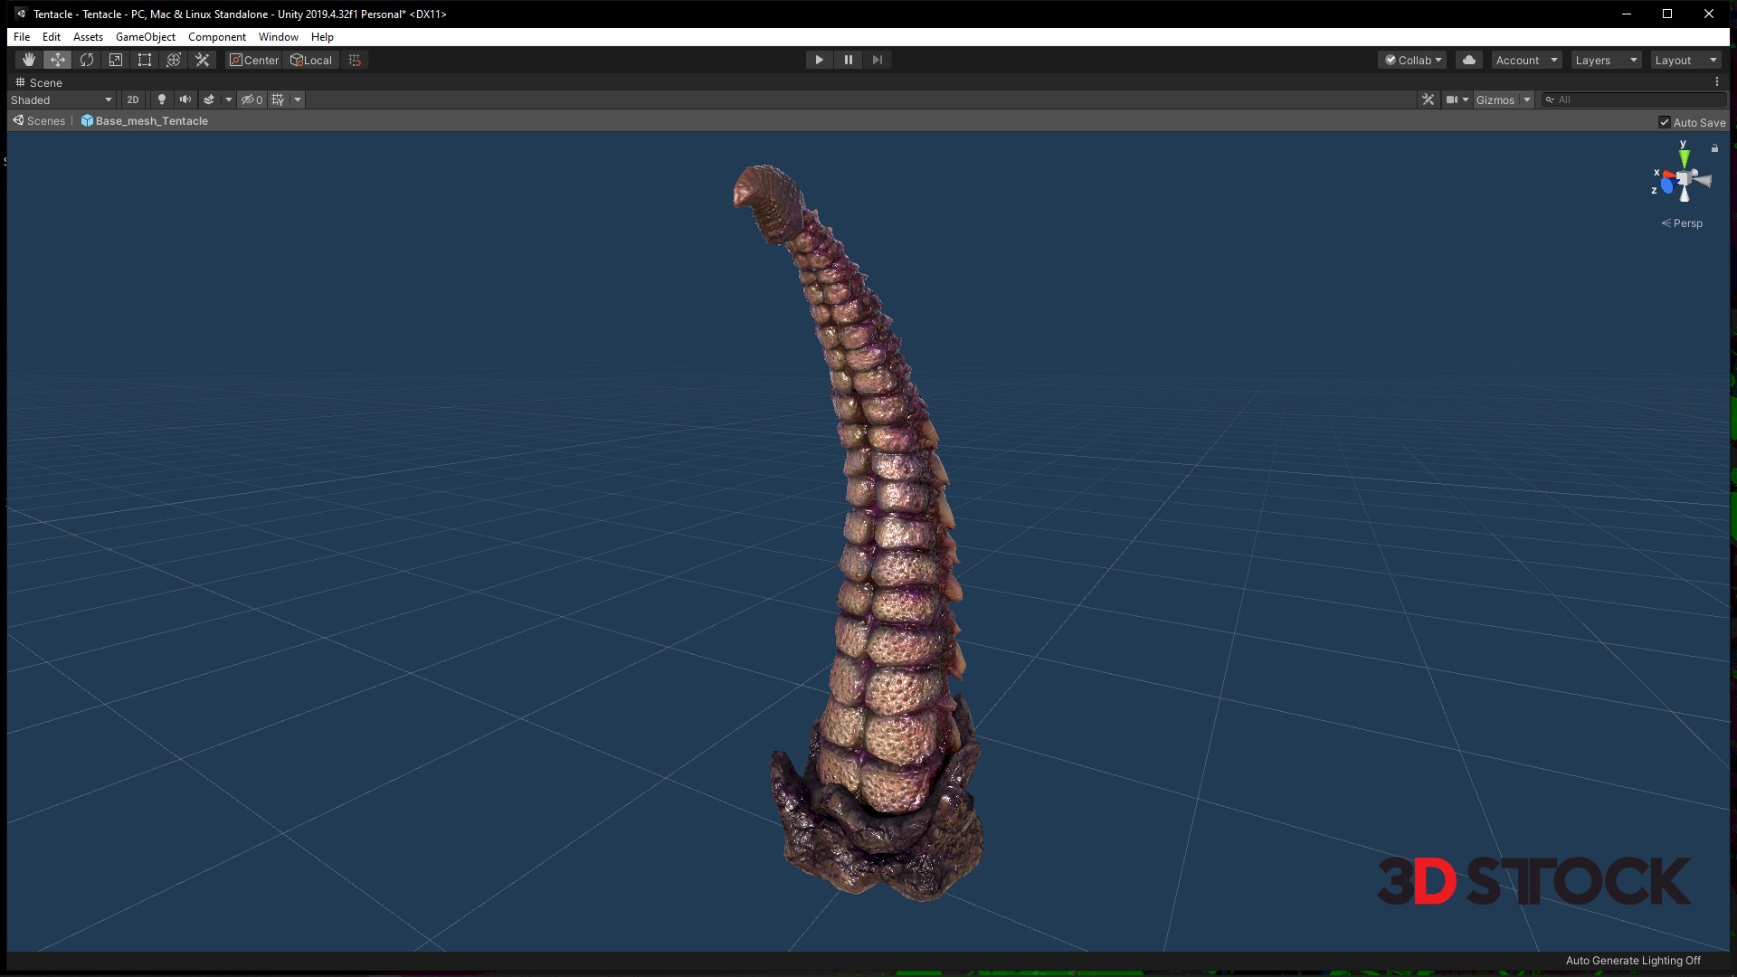The height and width of the screenshot is (977, 1737).
Task: Open custom editor tools wrench icon
Action: coord(203,60)
